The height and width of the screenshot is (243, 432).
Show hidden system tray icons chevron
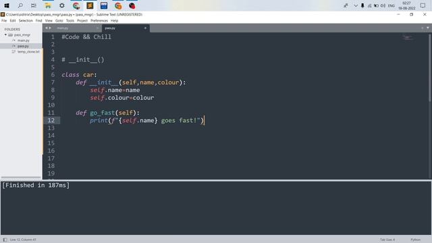click(x=356, y=5)
